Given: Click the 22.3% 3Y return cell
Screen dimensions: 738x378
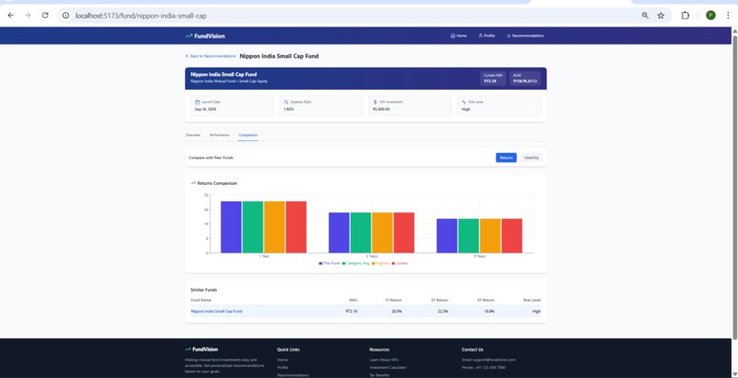Looking at the screenshot, I should coord(443,311).
